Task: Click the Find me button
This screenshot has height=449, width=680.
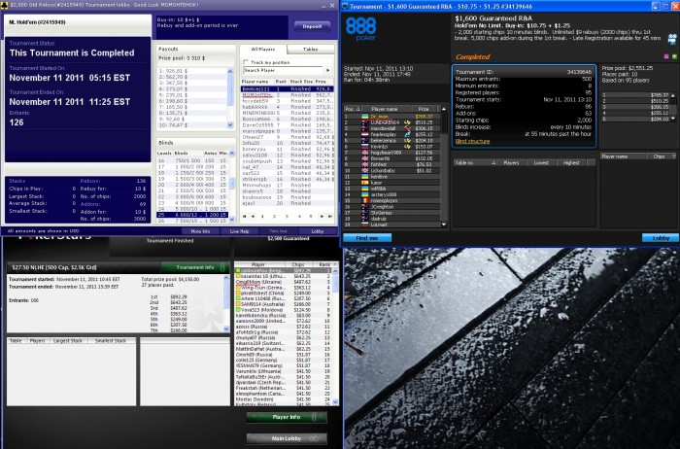Action: (x=367, y=238)
